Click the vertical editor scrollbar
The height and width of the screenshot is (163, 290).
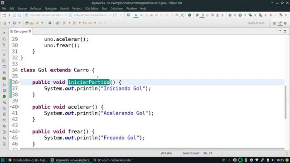(285, 102)
